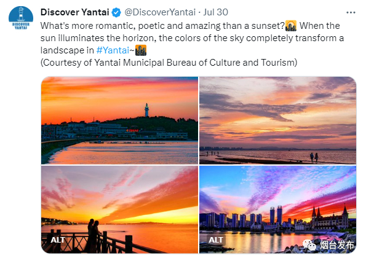Show ALT text on couple silhouette photo
This screenshot has height=261, width=366.
(58, 240)
